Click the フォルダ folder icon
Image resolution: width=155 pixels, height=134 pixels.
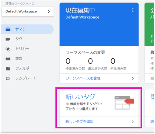click(x=8, y=69)
